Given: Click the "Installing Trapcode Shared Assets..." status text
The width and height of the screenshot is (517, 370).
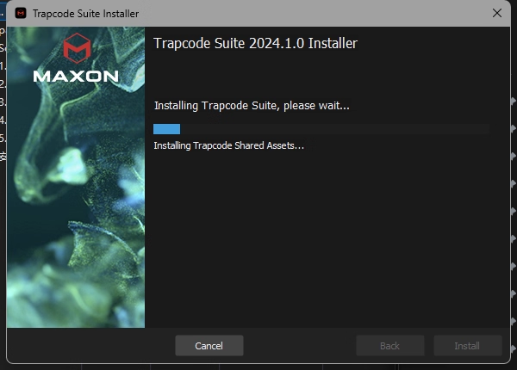Looking at the screenshot, I should point(228,145).
